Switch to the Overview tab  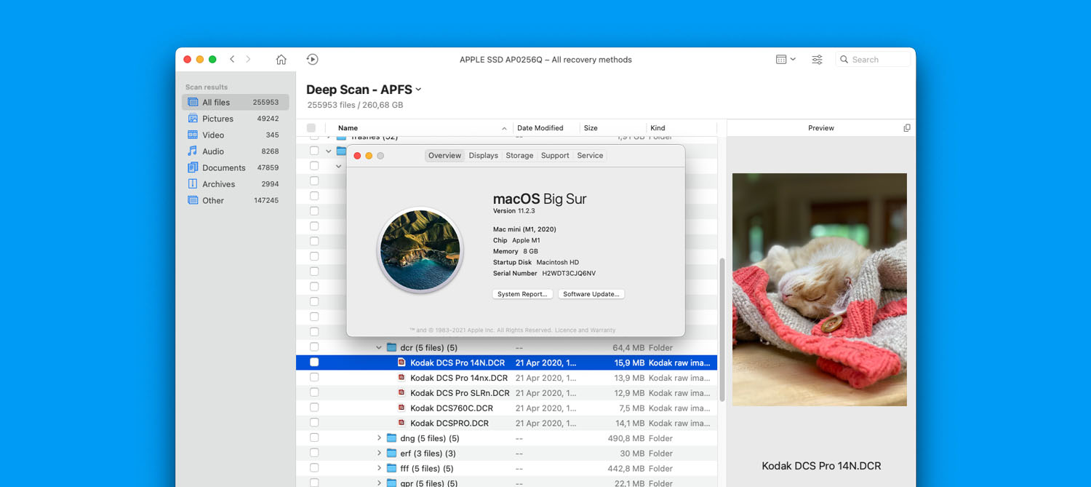tap(444, 156)
